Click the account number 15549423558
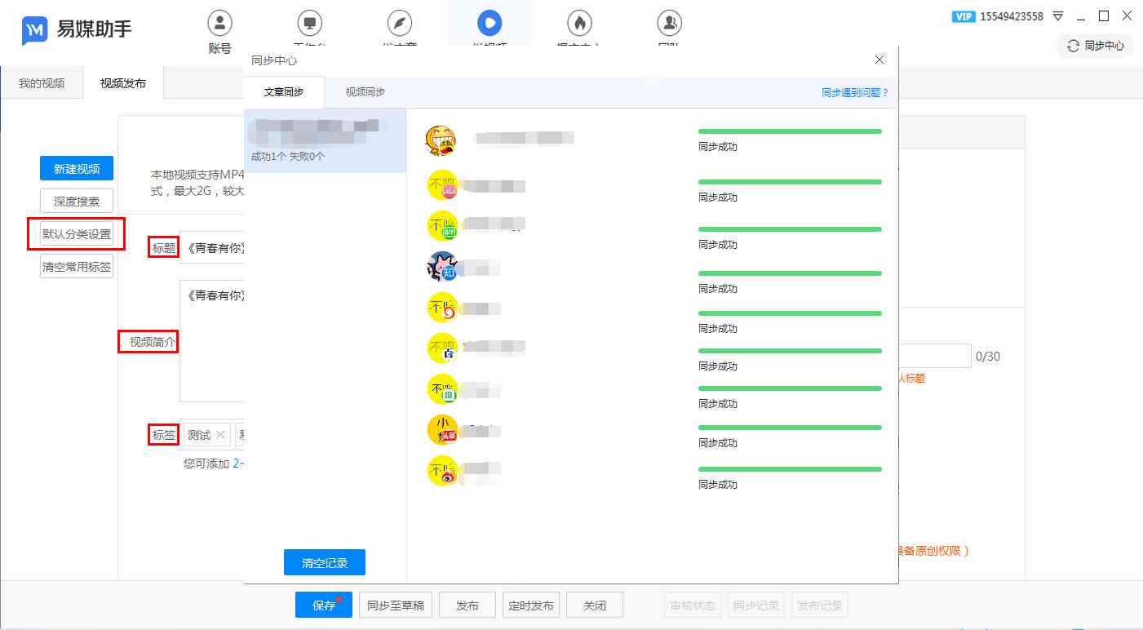Viewport: 1143px width, 630px height. (x=1012, y=16)
